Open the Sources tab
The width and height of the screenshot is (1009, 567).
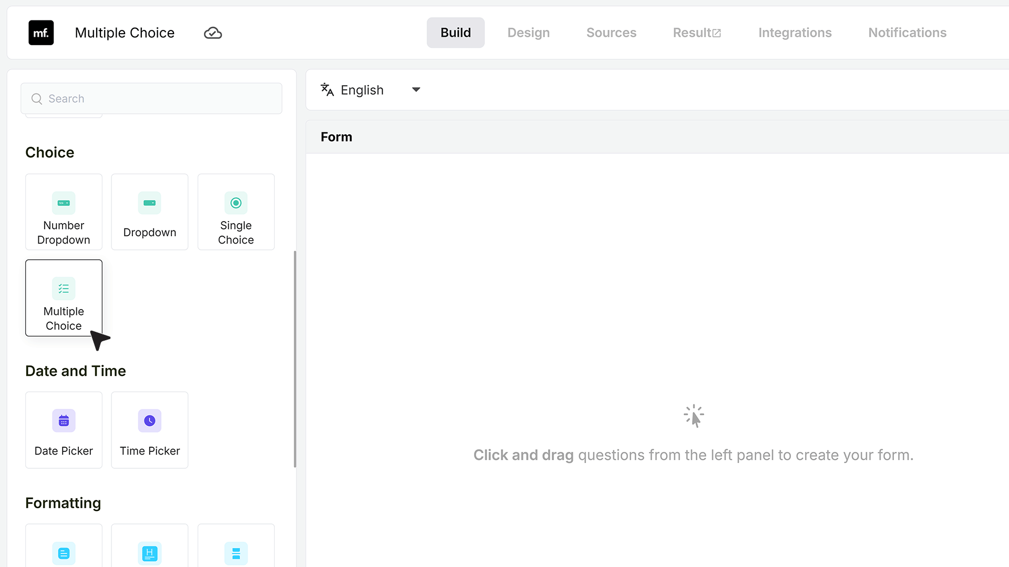click(x=611, y=33)
